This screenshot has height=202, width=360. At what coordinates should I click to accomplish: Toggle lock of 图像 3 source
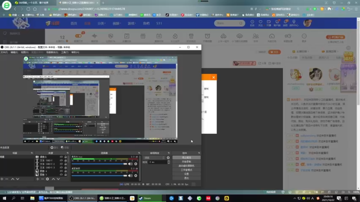click(x=66, y=175)
